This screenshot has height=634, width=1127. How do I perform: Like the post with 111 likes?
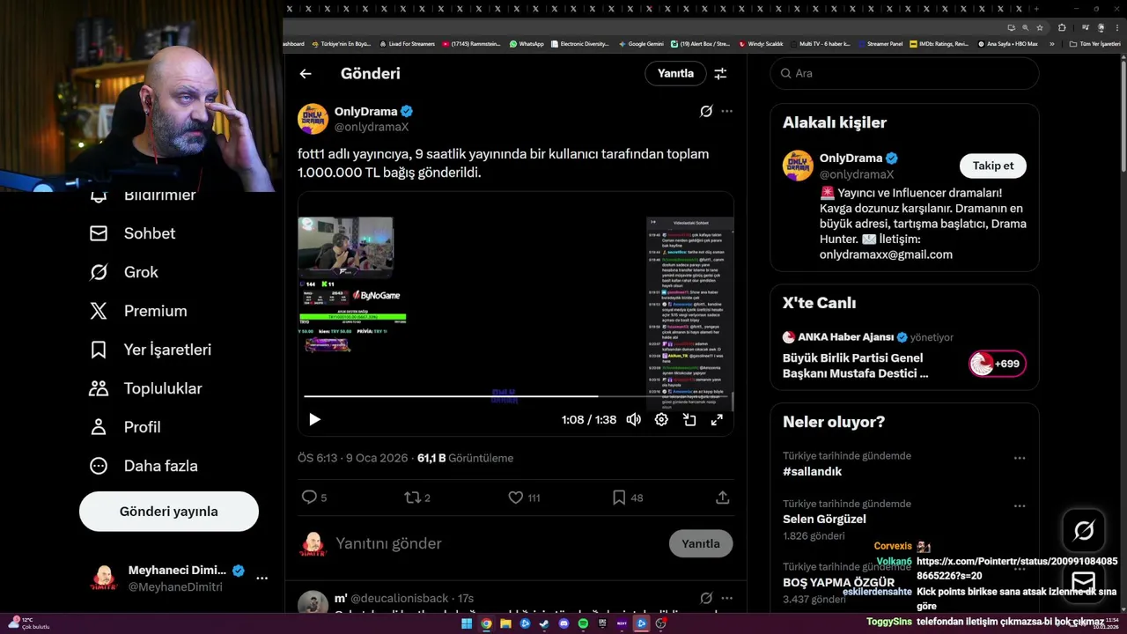click(x=524, y=498)
